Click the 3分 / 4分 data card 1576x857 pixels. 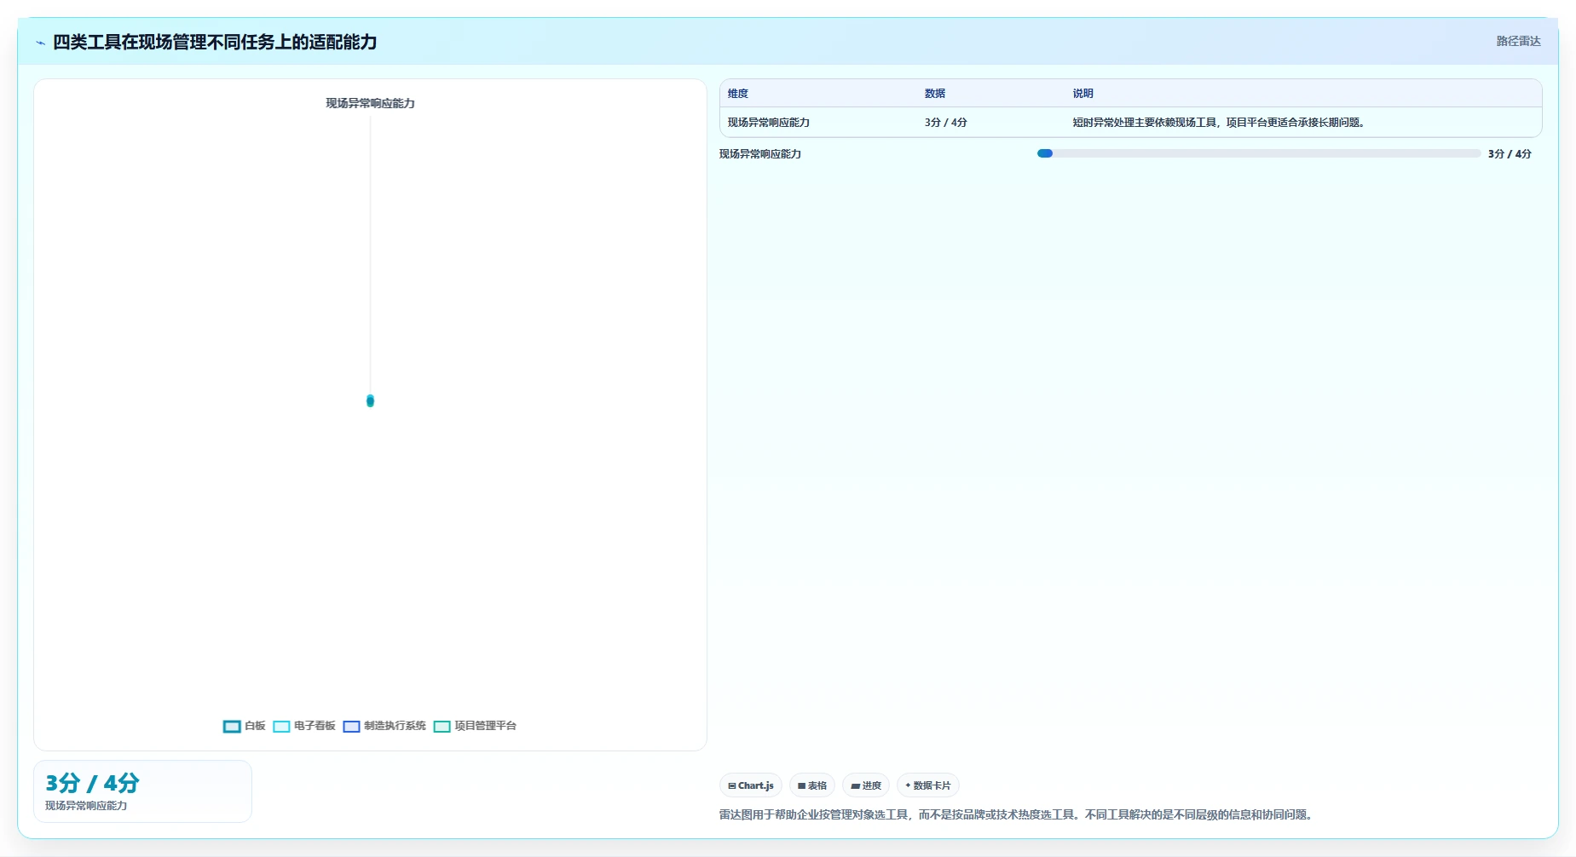click(x=142, y=791)
